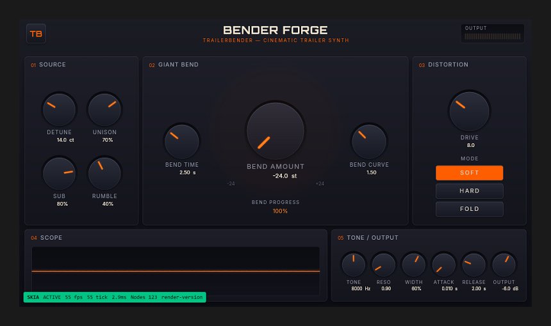Screen dimensions: 551x326
Task: Click the Unison value 70%
Action: (108, 140)
